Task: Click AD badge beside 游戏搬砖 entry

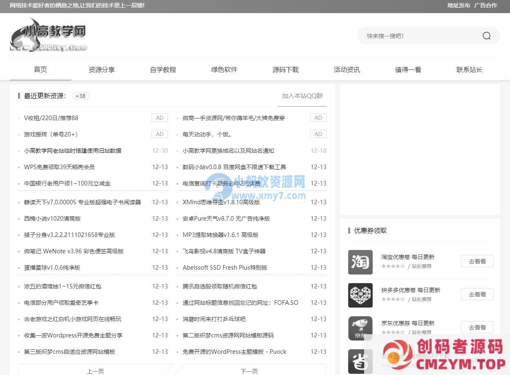Action: point(160,134)
